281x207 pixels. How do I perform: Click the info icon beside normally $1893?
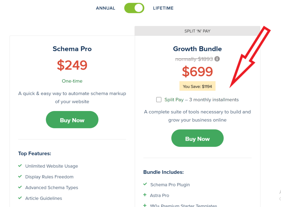[217, 59]
